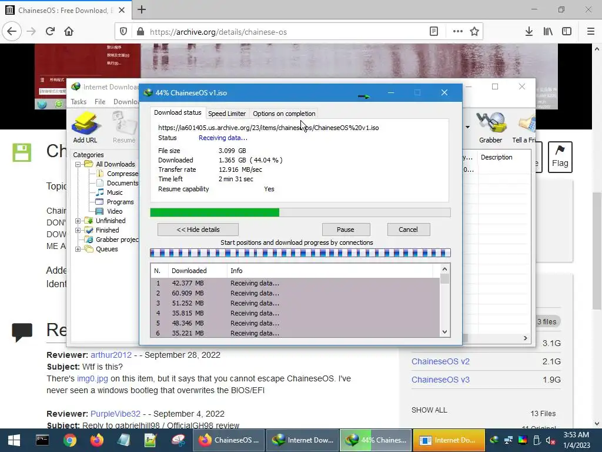Launch Command Prompt from taskbar
The height and width of the screenshot is (452, 602).
click(x=42, y=440)
